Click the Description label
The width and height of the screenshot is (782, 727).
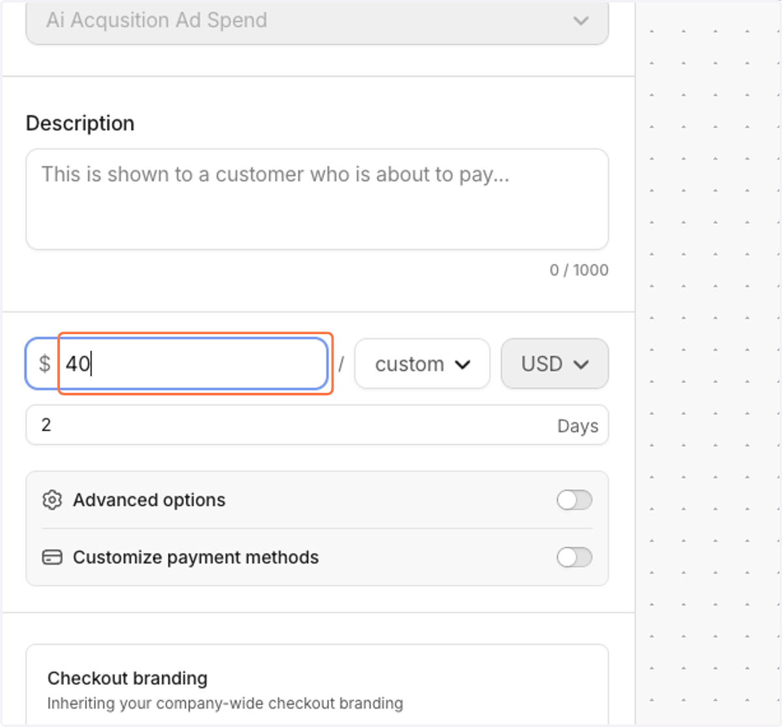pos(80,123)
